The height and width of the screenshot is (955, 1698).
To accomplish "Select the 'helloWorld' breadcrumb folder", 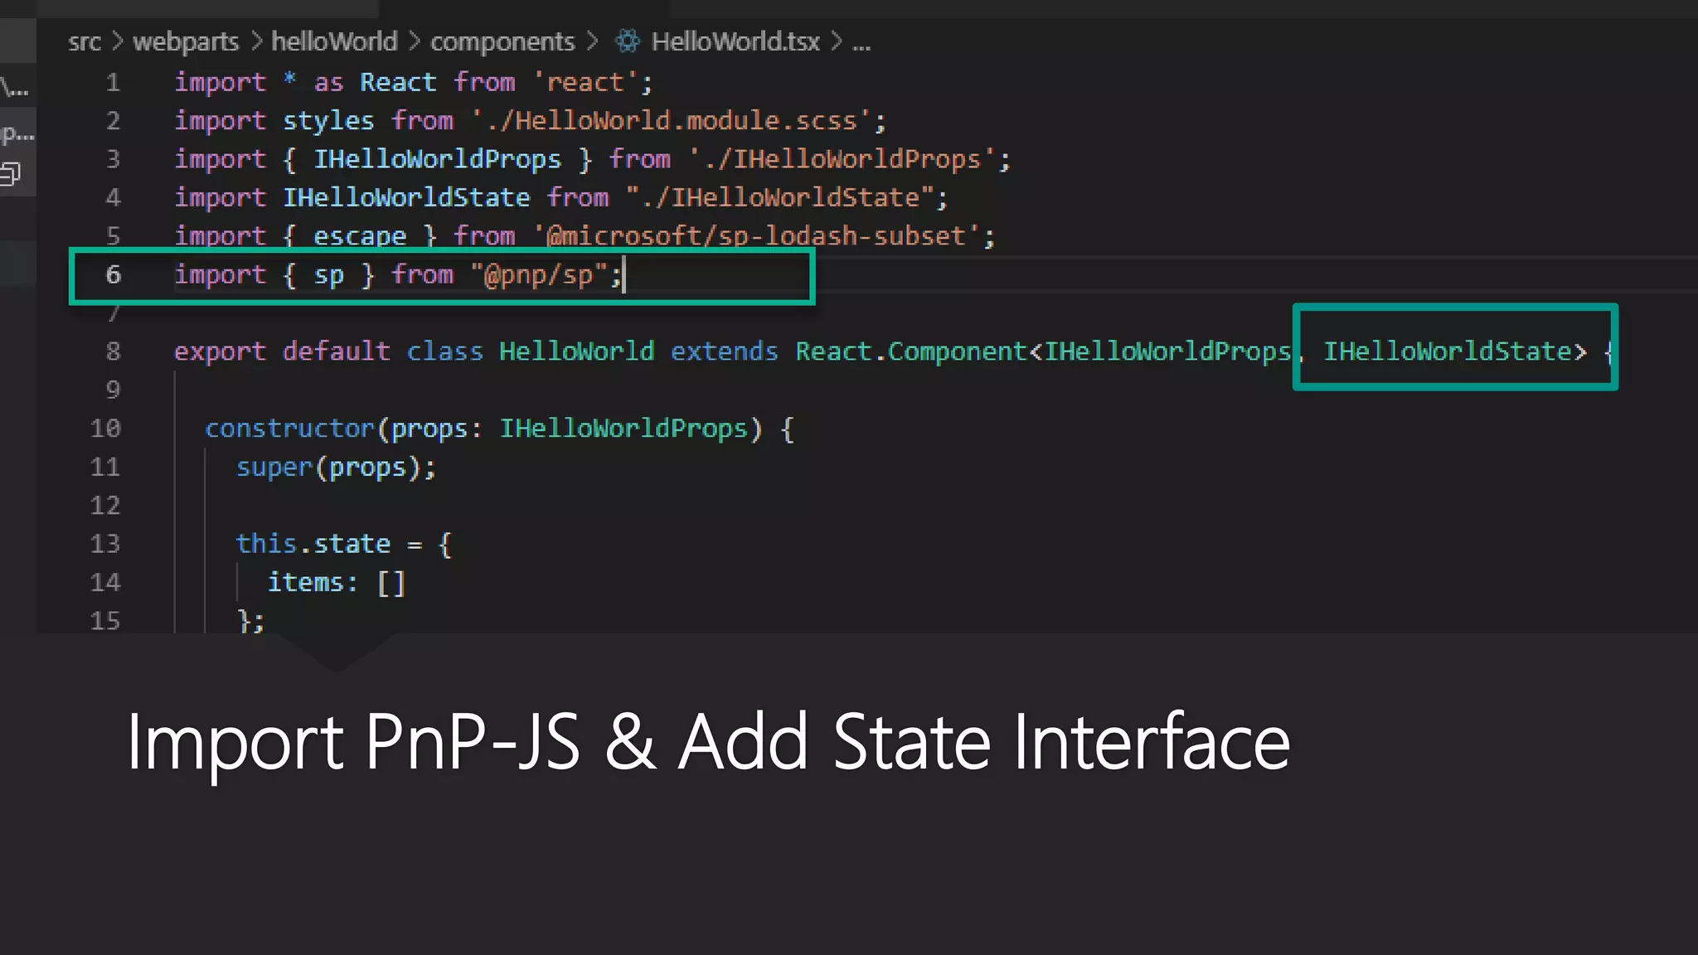I will pos(334,41).
